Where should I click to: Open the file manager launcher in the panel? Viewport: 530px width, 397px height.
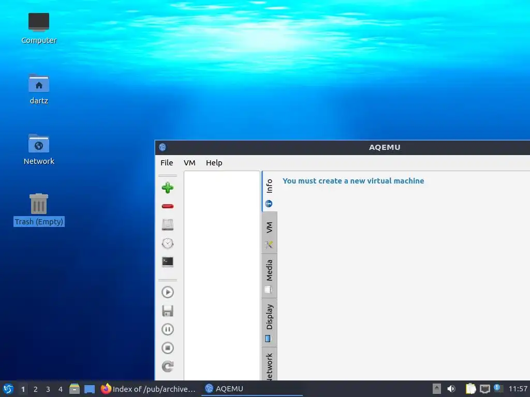[75, 389]
